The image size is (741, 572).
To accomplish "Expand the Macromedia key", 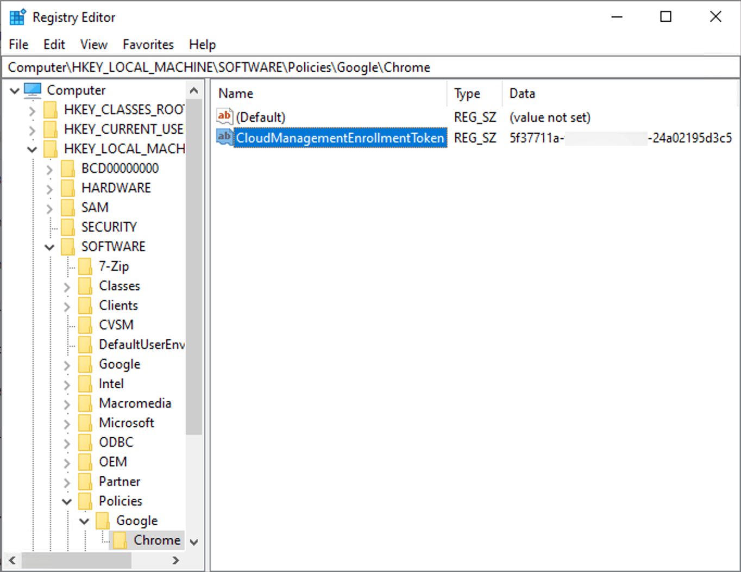I will 67,405.
